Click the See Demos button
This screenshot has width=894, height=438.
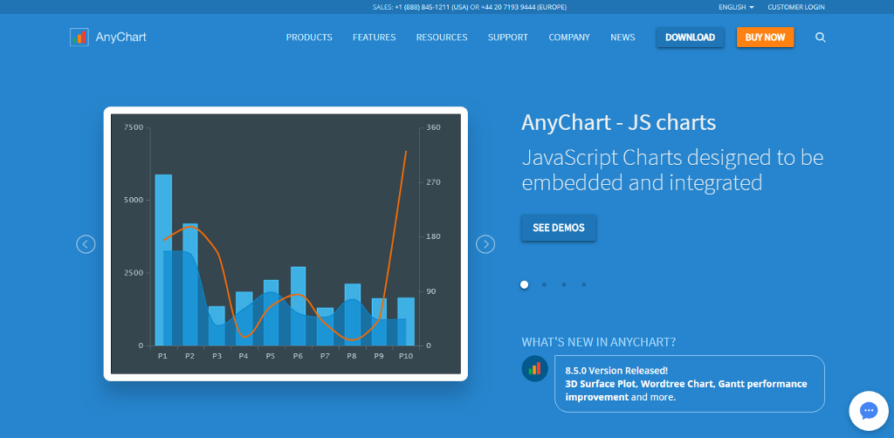tap(558, 228)
